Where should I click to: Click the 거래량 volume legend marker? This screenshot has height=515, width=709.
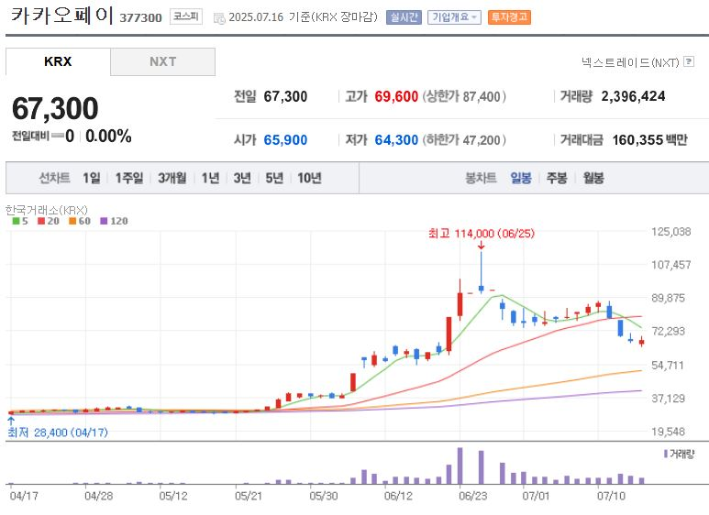[x=666, y=454]
